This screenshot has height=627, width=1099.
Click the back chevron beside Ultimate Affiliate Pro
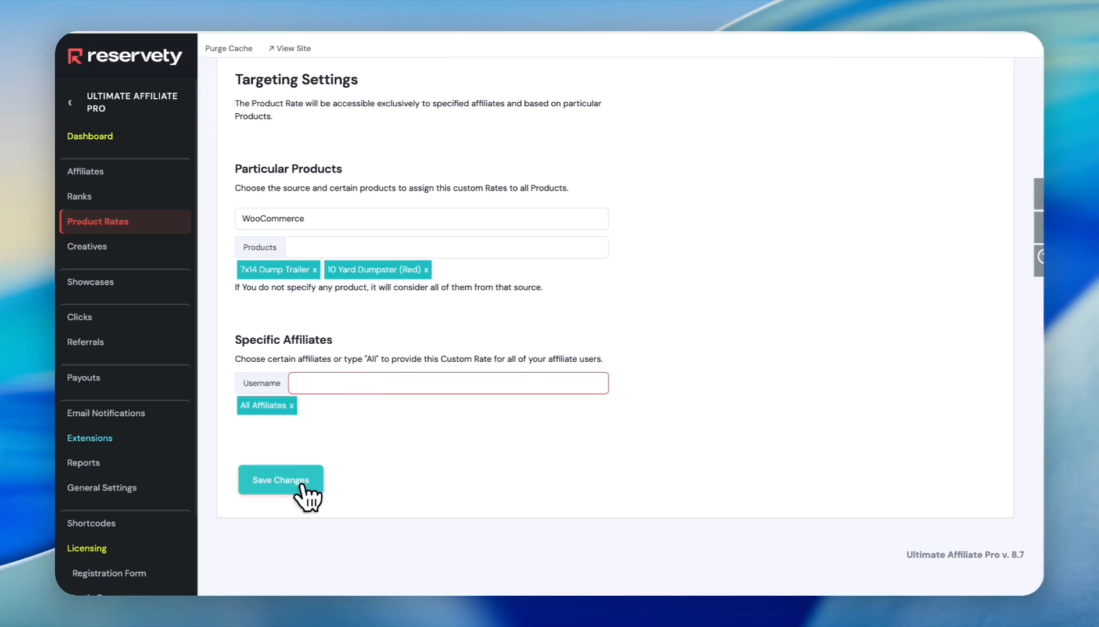point(70,103)
